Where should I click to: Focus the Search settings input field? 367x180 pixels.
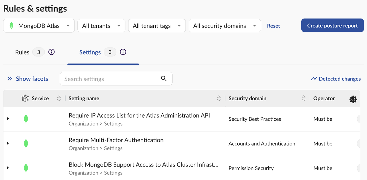tap(110, 79)
